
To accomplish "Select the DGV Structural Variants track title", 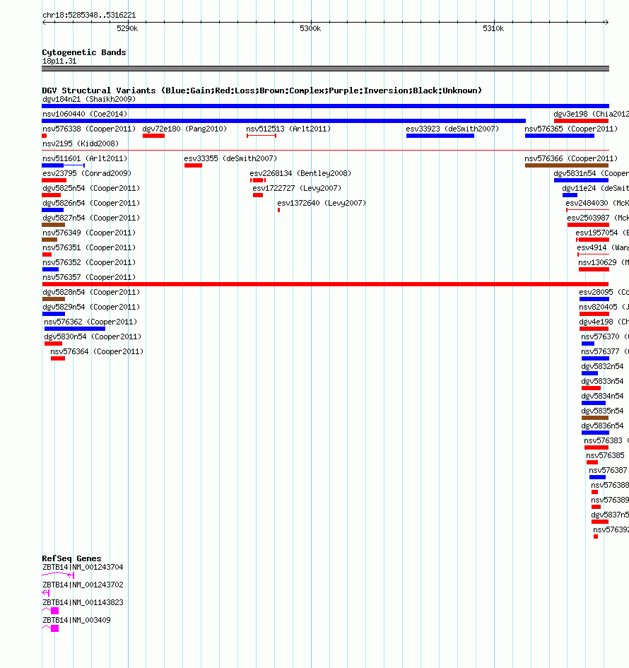I will coord(262,90).
